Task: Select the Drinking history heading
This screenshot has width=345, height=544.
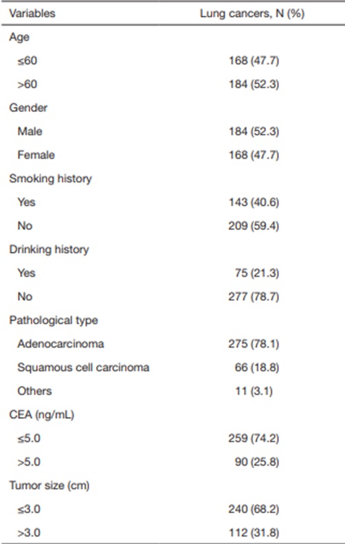Action: click(x=49, y=249)
